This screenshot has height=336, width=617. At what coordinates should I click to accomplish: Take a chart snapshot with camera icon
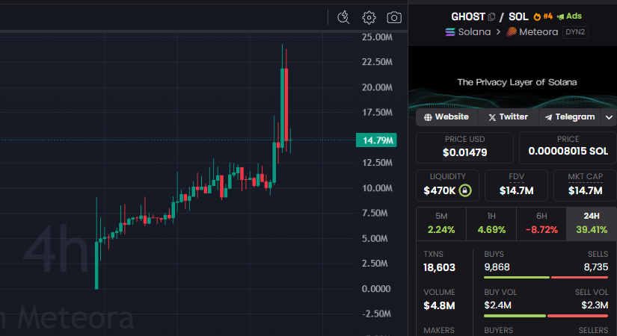tap(394, 17)
